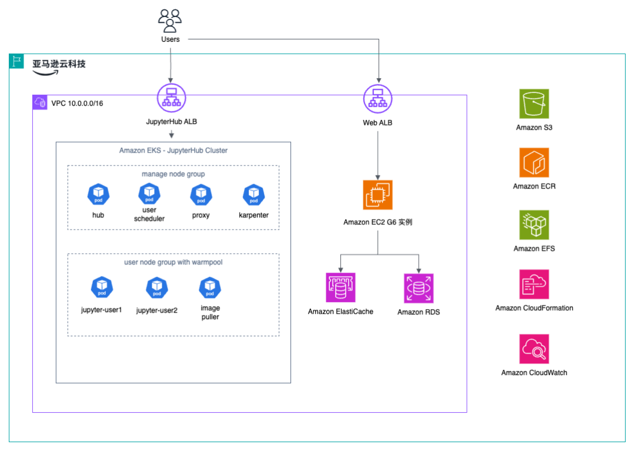The width and height of the screenshot is (635, 451).
Task: Click the Amazon CloudFormation icon
Action: (x=534, y=284)
